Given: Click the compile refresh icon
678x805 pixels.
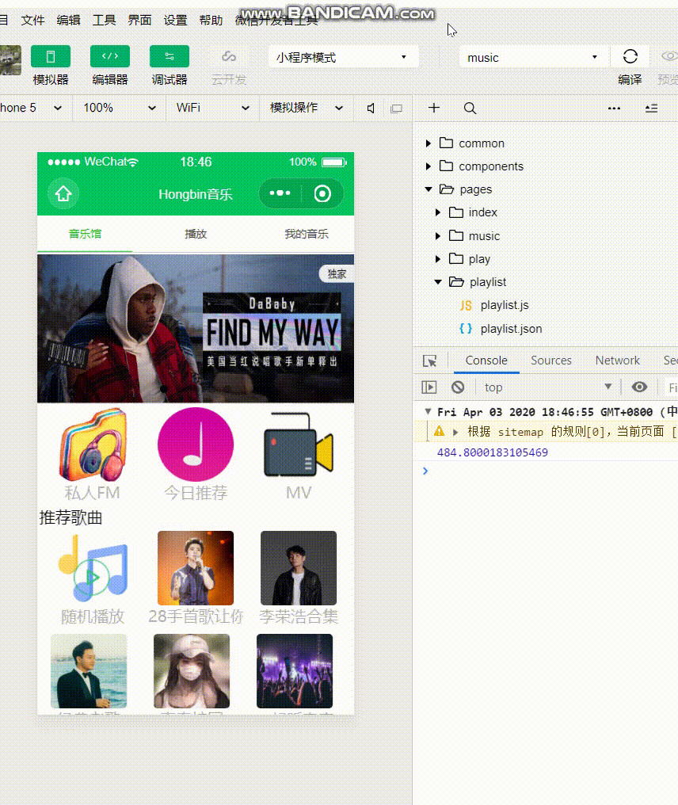Looking at the screenshot, I should pos(630,56).
